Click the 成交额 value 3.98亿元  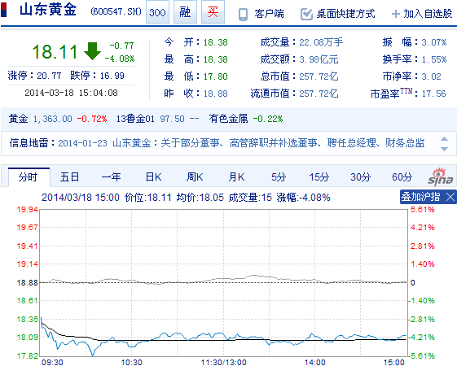pos(319,59)
